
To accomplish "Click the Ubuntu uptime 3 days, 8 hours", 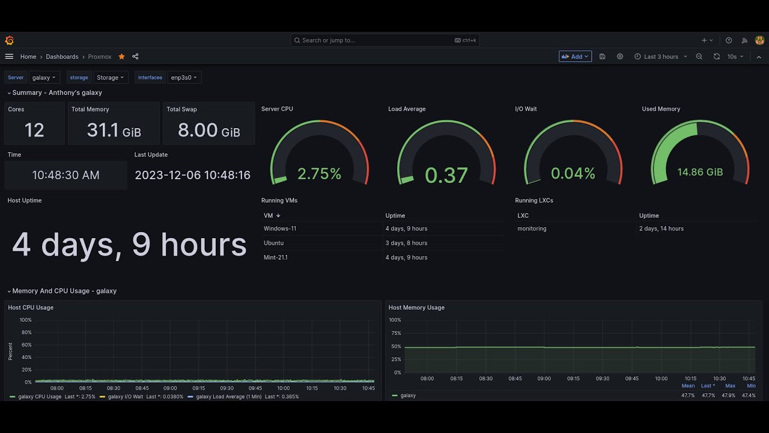I will pyautogui.click(x=406, y=243).
